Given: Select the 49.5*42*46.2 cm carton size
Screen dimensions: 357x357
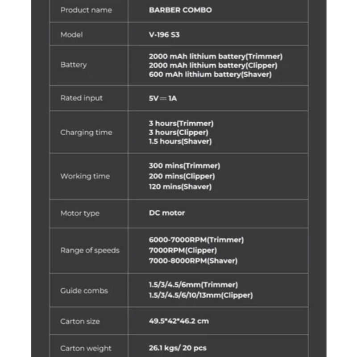Looking at the screenshot, I should coord(179,321).
